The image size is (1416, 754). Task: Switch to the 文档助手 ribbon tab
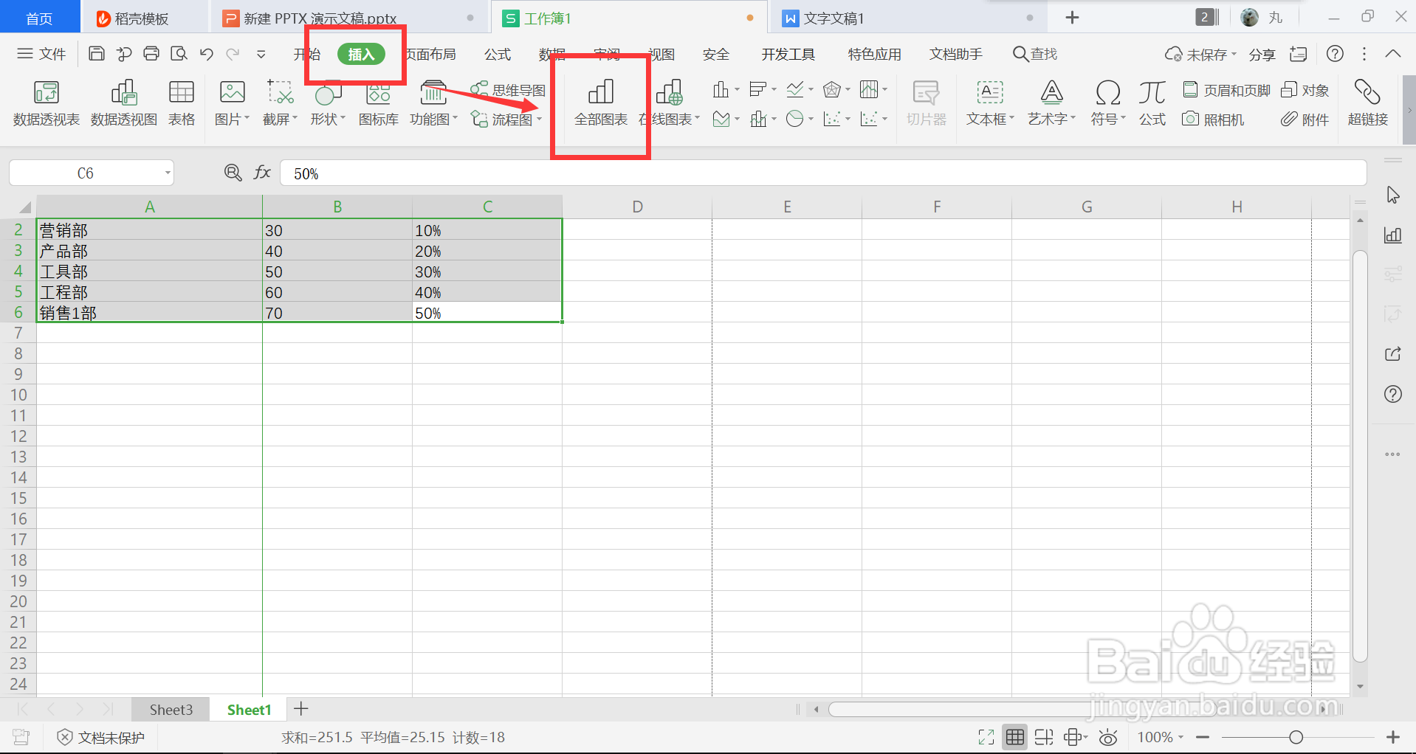[956, 54]
